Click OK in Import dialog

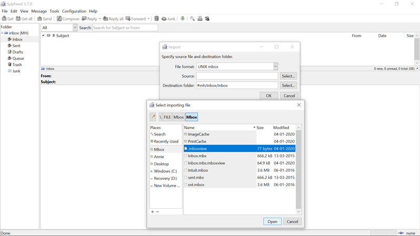click(269, 95)
